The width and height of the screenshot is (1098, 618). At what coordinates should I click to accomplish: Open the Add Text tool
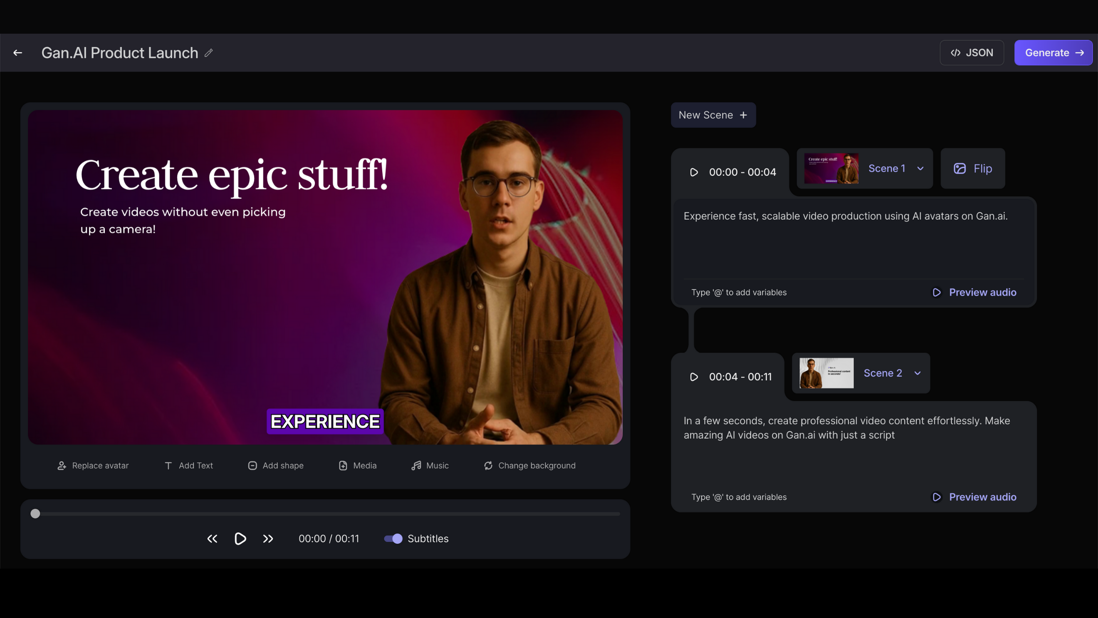tap(188, 465)
